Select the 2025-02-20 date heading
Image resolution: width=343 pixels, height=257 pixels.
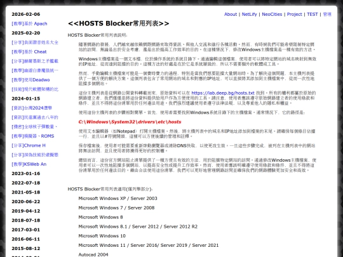[x=26, y=33]
